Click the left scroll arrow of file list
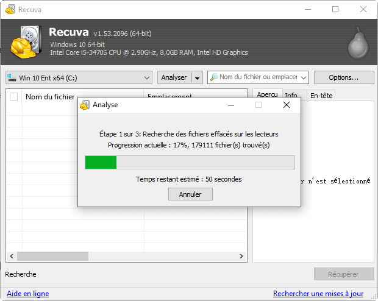This screenshot has height=301, width=378. (x=12, y=256)
